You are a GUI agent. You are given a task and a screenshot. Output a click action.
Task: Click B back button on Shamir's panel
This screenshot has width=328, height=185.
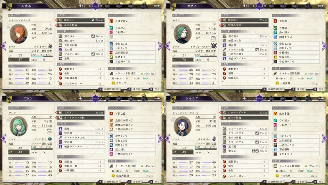pos(315,182)
